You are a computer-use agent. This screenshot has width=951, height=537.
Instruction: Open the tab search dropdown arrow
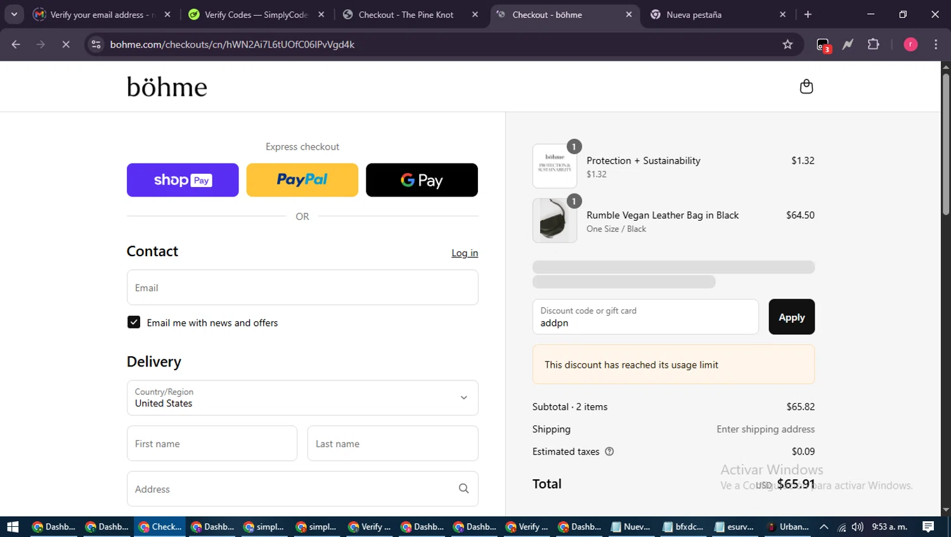tap(14, 15)
